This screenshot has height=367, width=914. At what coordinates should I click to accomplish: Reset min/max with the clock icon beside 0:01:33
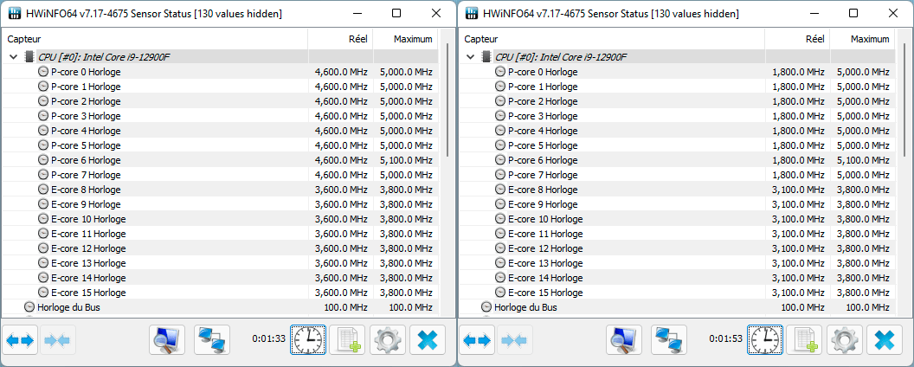coord(308,341)
